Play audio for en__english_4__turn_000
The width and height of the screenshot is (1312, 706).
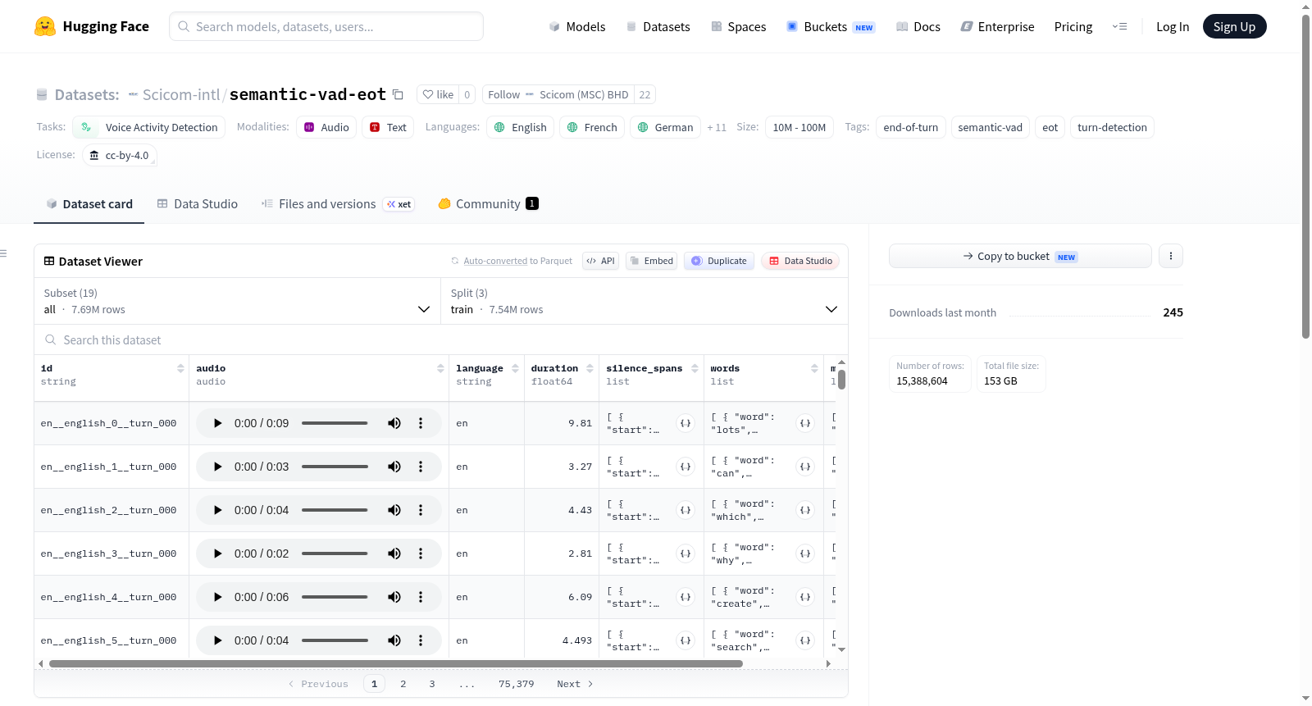coord(217,597)
